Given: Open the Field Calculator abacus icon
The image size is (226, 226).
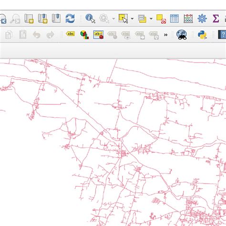Looking at the screenshot, I should (x=188, y=19).
